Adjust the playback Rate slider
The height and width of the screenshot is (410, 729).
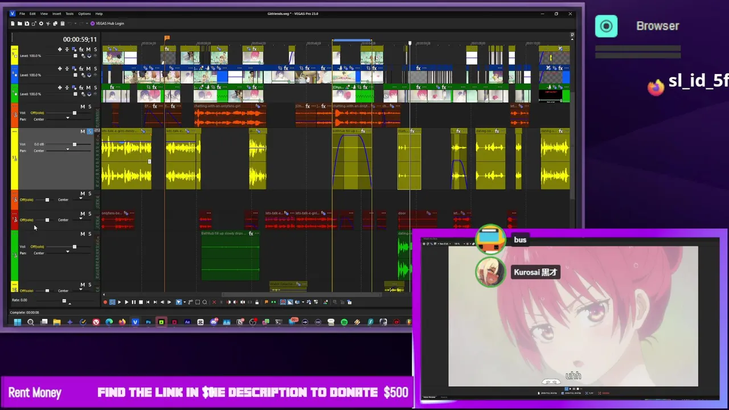click(x=64, y=301)
